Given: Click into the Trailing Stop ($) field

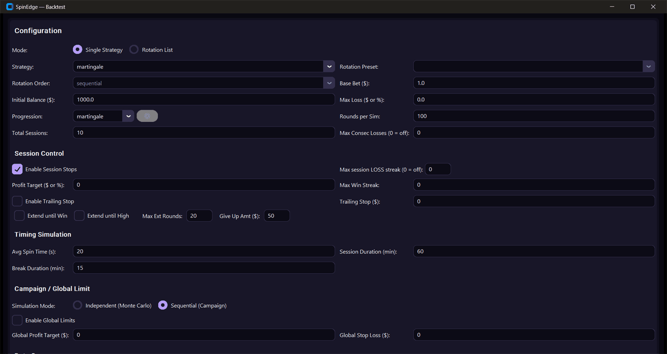Looking at the screenshot, I should (x=534, y=201).
